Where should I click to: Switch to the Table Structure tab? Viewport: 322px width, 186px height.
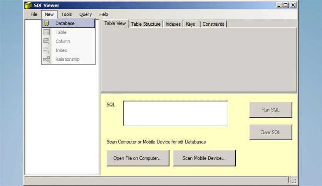(x=146, y=24)
